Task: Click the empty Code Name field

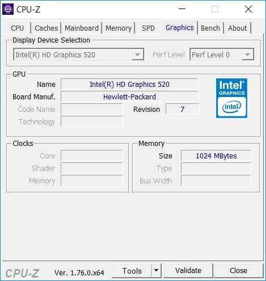Action: [x=92, y=109]
